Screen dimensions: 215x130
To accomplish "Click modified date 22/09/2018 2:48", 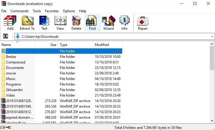I will pos(107,73).
